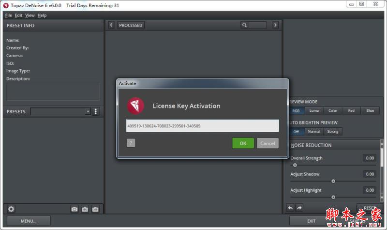Click the undo arrow icon

click(290, 208)
